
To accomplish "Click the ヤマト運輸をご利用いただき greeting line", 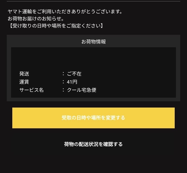I will coord(65,12).
